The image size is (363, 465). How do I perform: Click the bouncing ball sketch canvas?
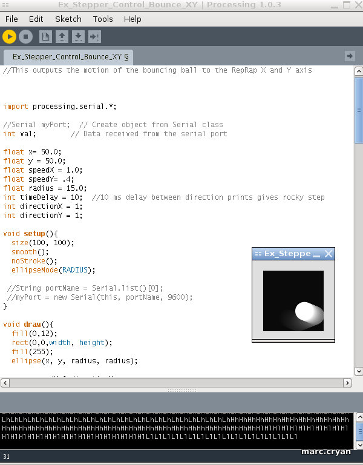pyautogui.click(x=293, y=301)
